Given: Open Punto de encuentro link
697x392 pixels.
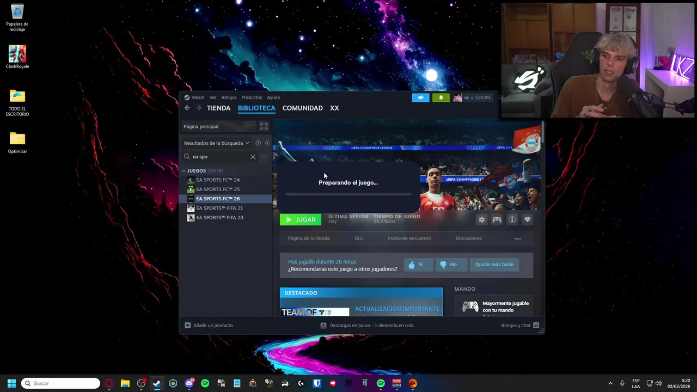Looking at the screenshot, I should point(409,238).
